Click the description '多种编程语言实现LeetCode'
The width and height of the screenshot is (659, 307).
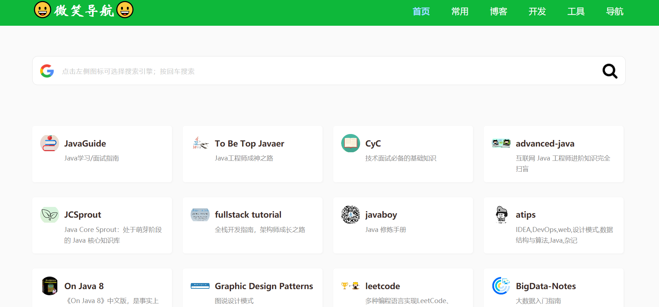pyautogui.click(x=407, y=301)
